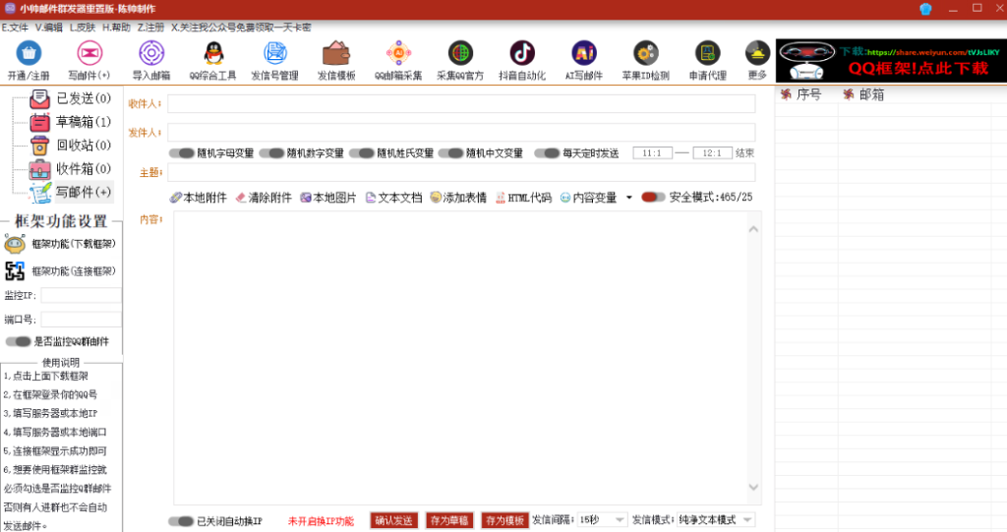Click the 监控IP input field
Image resolution: width=1007 pixels, height=532 pixels.
(81, 296)
